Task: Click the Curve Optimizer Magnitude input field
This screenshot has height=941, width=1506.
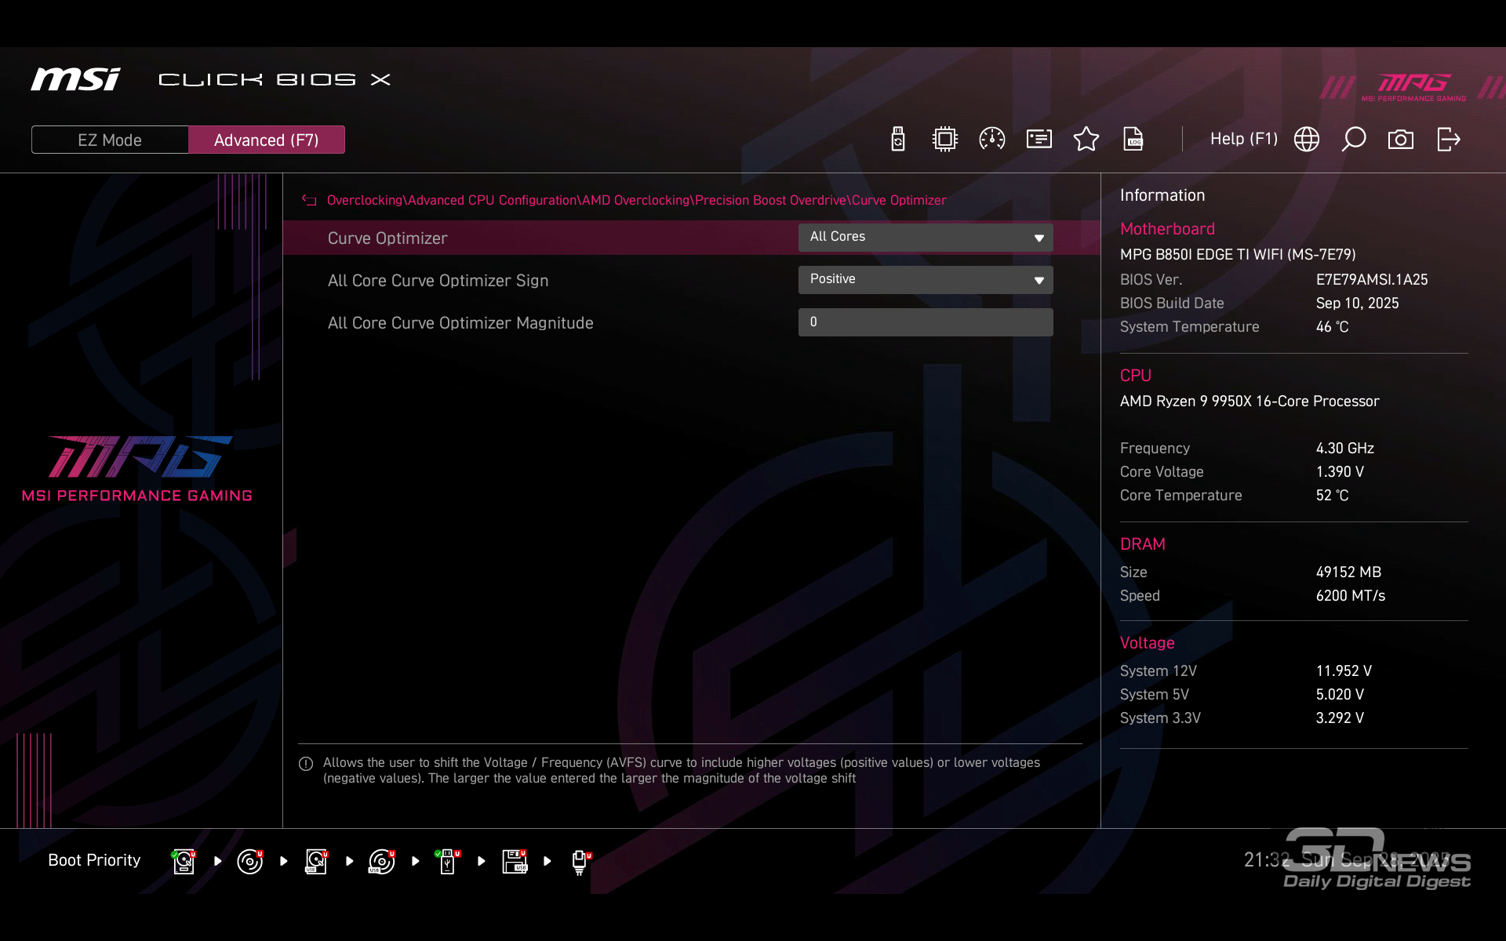Action: coord(925,322)
